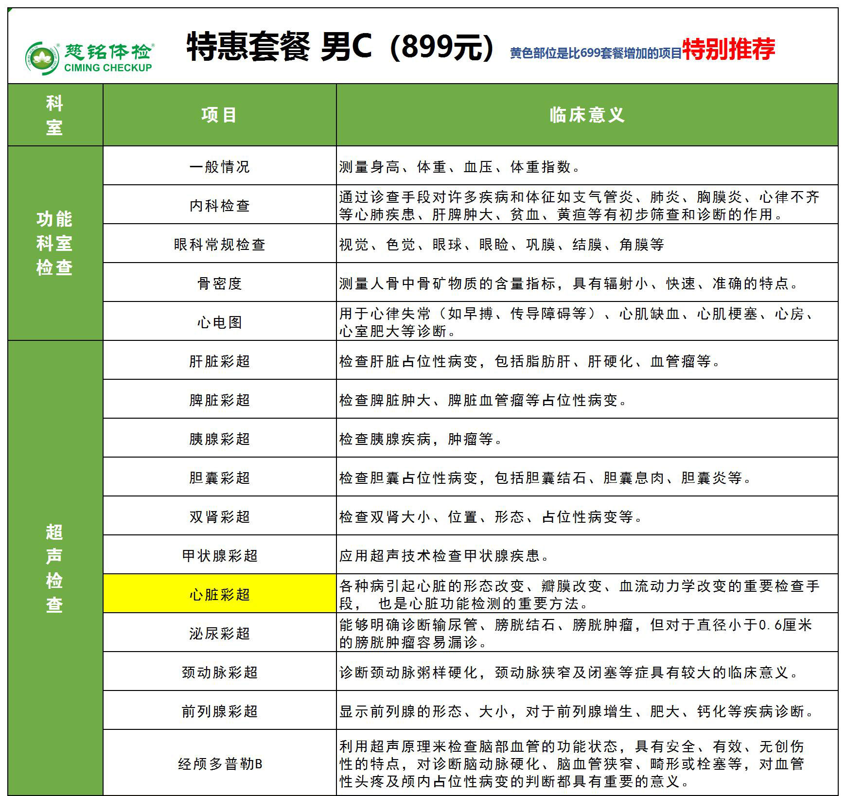This screenshot has width=846, height=796.
Task: Select the title 特惠套餐 男C（899元）
Action: (340, 47)
